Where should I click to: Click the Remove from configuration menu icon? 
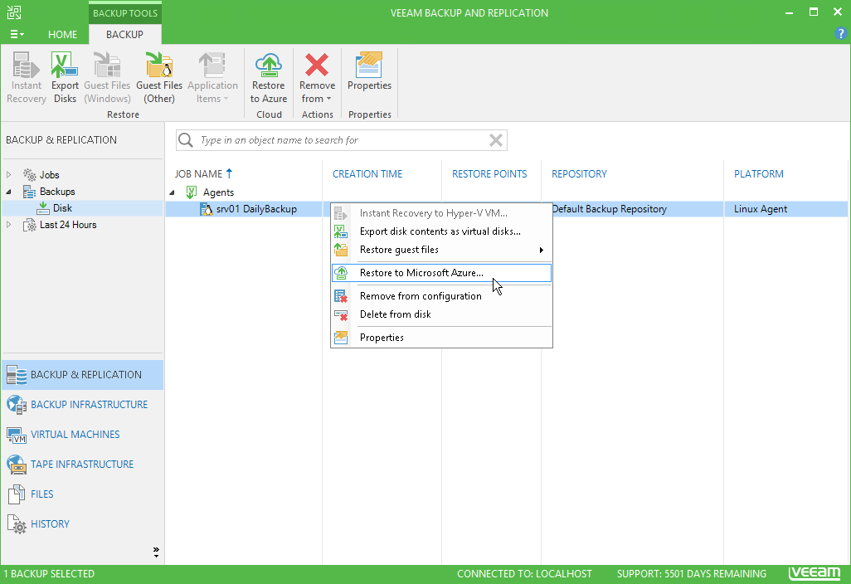(340, 296)
